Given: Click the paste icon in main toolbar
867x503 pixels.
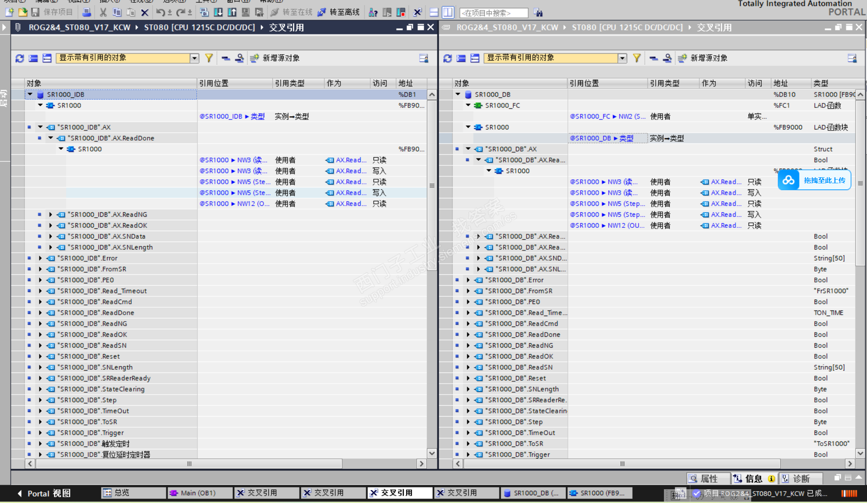Looking at the screenshot, I should (x=131, y=12).
